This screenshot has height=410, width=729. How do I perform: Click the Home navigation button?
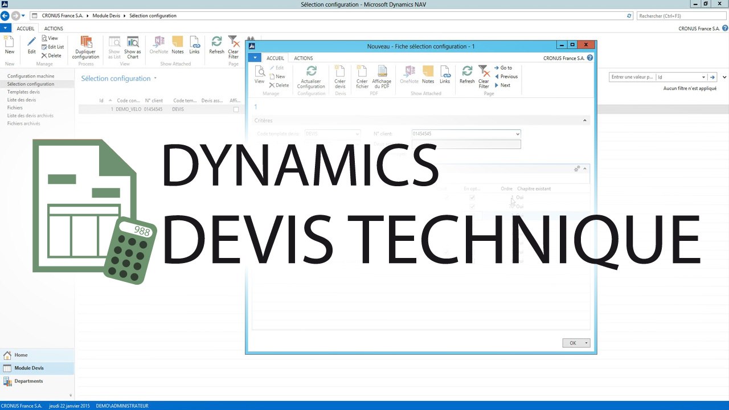pyautogui.click(x=37, y=355)
